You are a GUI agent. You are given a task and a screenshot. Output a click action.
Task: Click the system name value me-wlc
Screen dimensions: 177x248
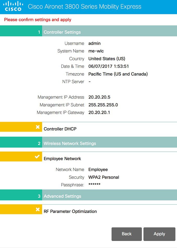pyautogui.click(x=96, y=51)
